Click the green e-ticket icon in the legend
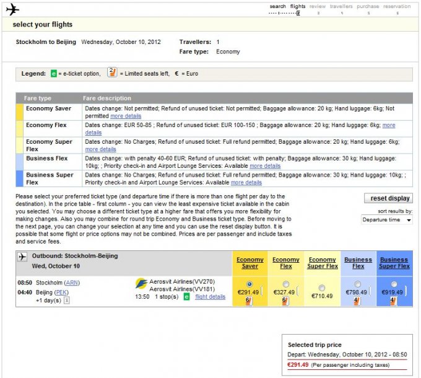 pyautogui.click(x=54, y=74)
